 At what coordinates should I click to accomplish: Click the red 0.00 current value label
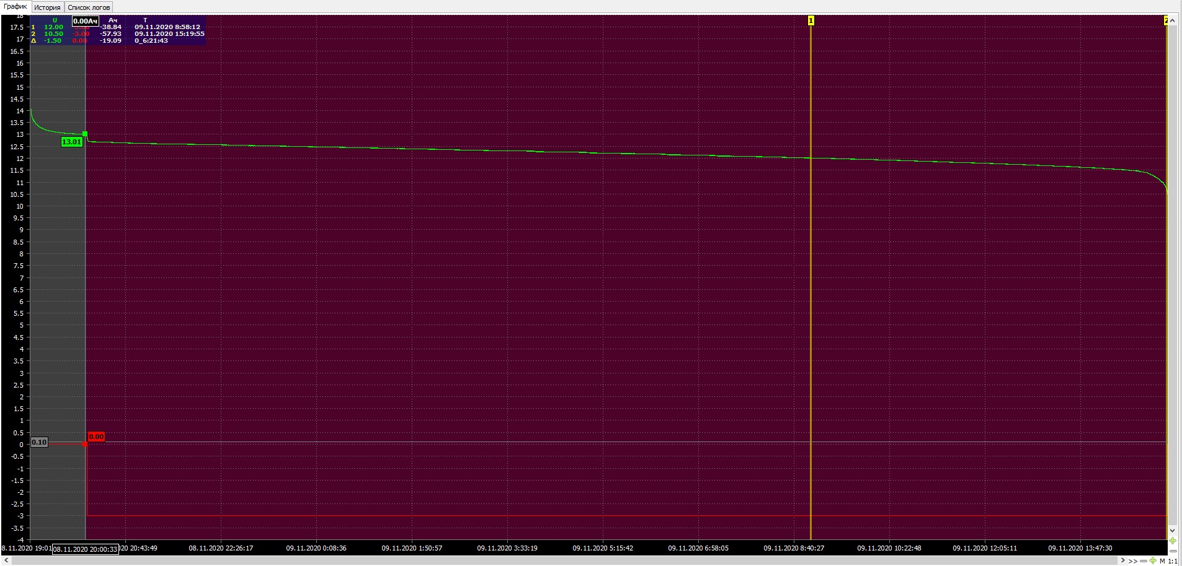point(96,437)
